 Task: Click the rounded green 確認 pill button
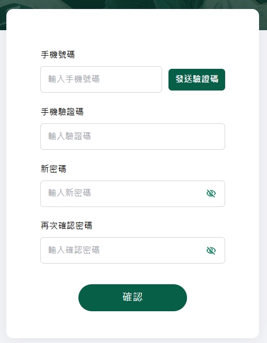point(132,297)
